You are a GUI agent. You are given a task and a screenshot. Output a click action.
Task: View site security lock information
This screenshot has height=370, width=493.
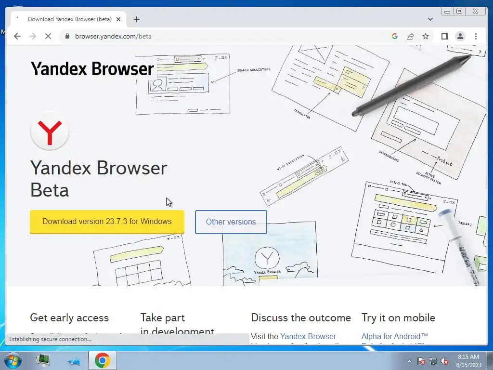(67, 36)
